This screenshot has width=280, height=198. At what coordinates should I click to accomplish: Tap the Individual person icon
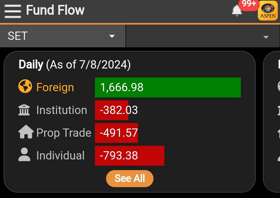(24, 155)
